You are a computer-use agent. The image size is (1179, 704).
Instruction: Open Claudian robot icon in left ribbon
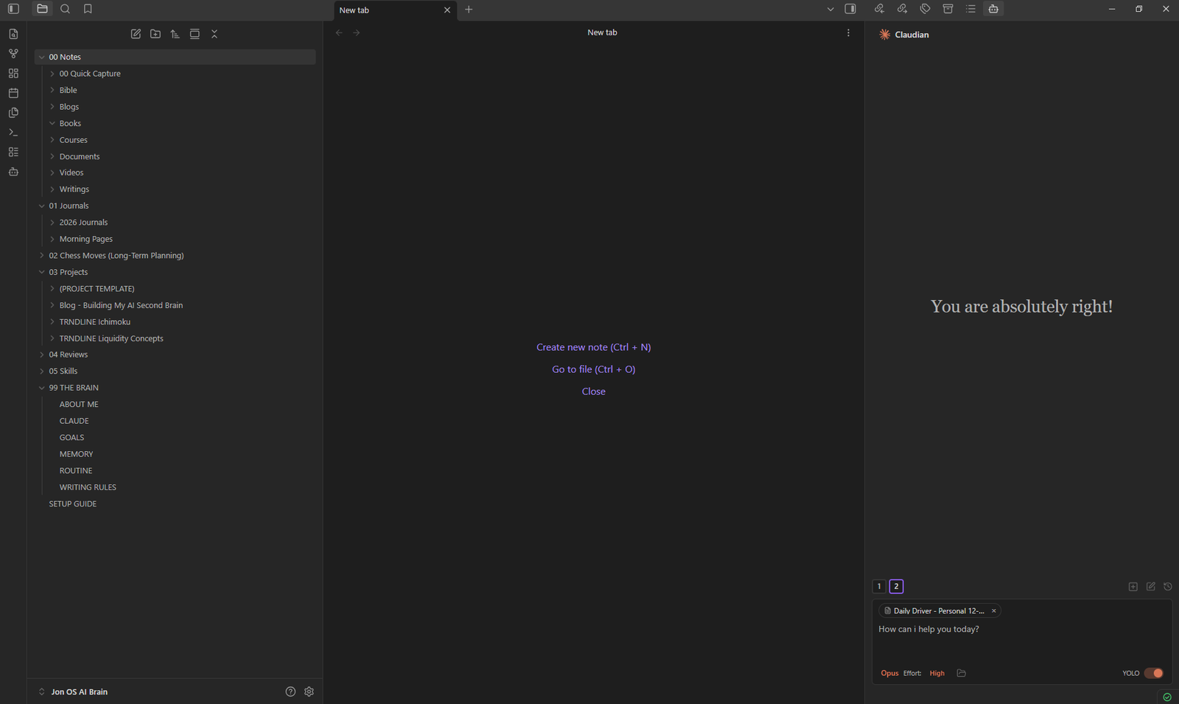point(13,172)
